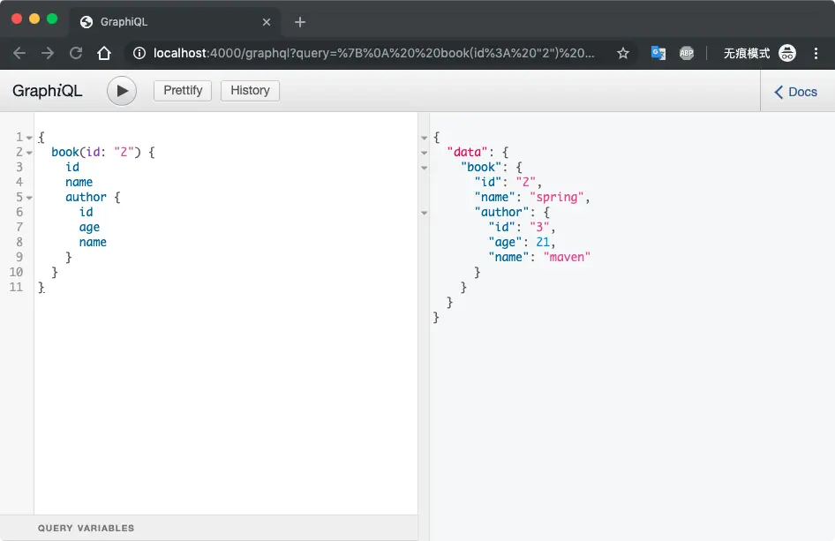Open the History panel
Viewport: 835px width, 541px height.
coord(250,91)
